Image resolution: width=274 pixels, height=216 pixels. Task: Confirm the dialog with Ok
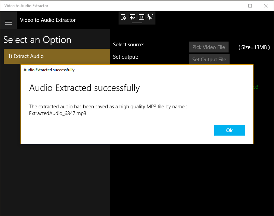(x=230, y=130)
